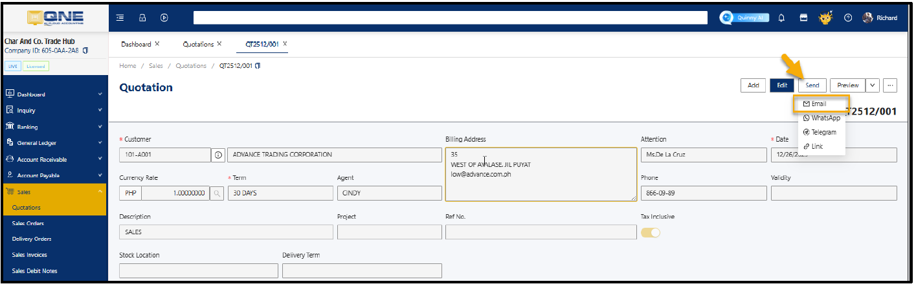Click the currency rate search magnifier icon
Screen dimensions: 916x286
point(218,193)
